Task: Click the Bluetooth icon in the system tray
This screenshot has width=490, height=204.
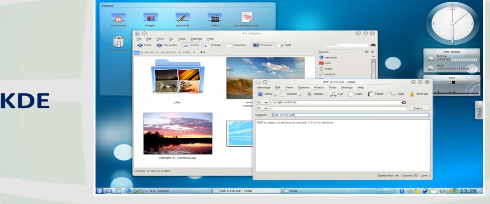Action: click(x=402, y=191)
